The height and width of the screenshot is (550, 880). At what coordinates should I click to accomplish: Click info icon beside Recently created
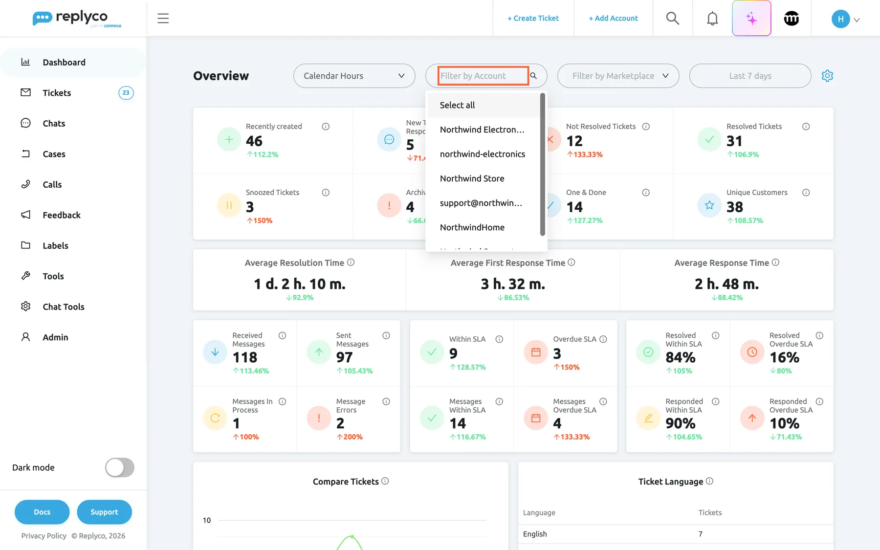(x=326, y=127)
